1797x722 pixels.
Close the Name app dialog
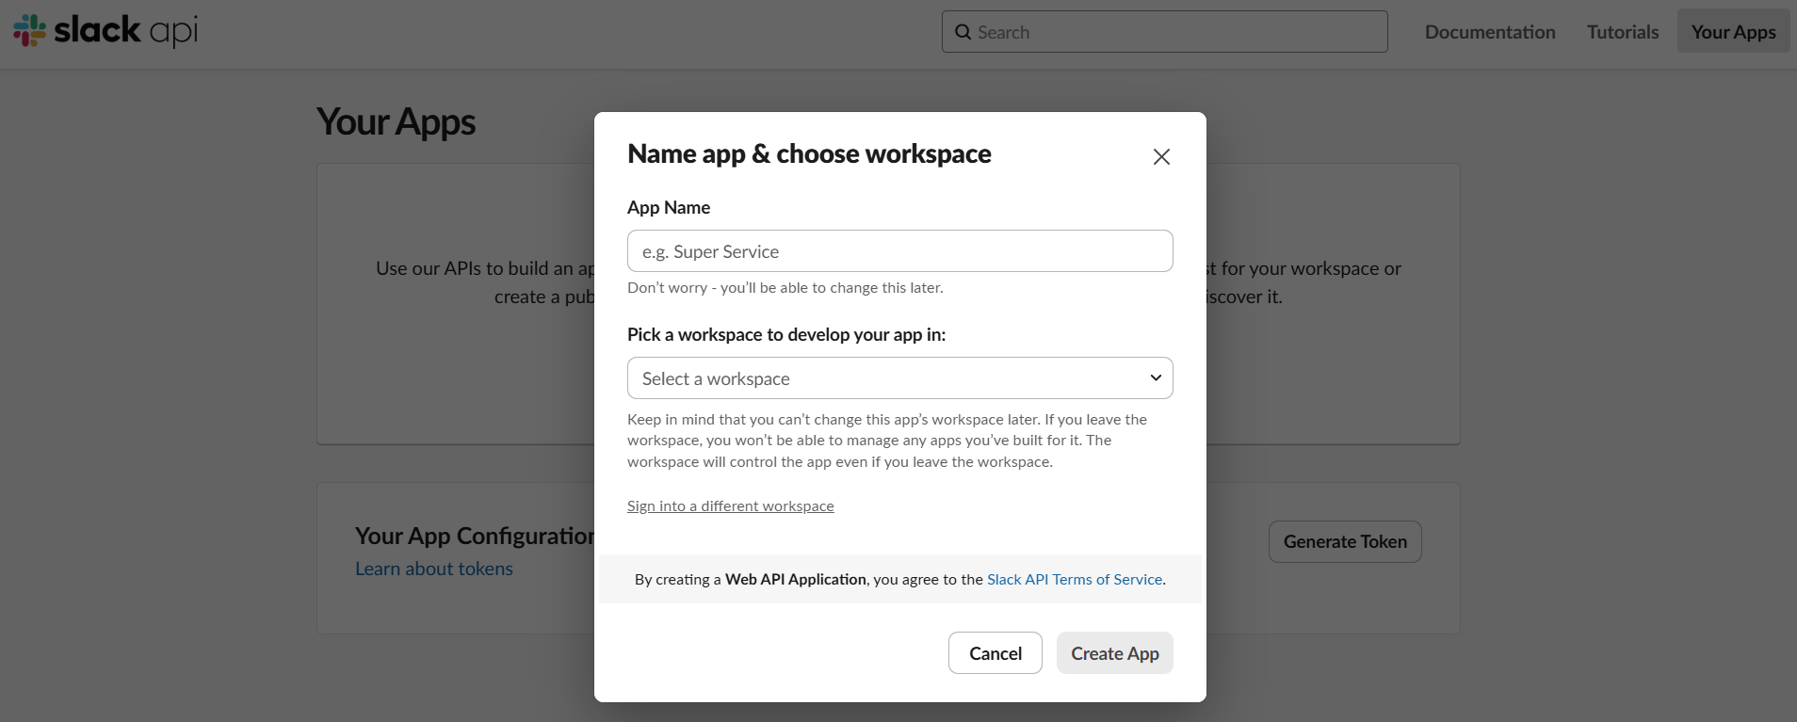[x=1161, y=157]
